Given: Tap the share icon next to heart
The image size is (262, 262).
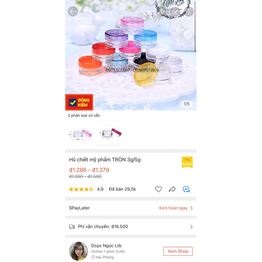Looking at the screenshot, I should [x=172, y=189].
